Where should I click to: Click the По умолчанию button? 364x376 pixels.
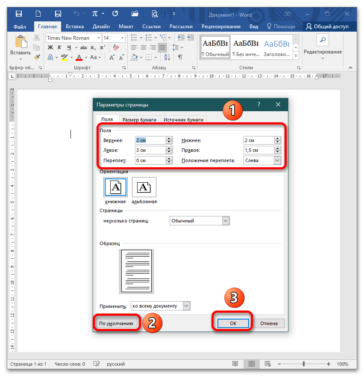click(x=116, y=323)
